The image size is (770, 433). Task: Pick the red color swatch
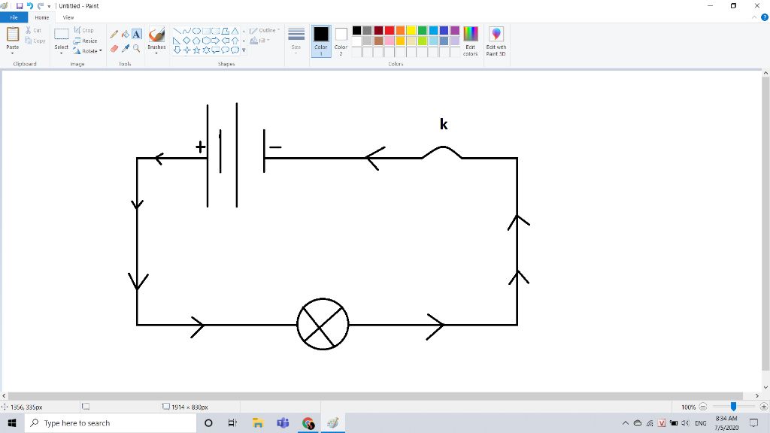390,31
